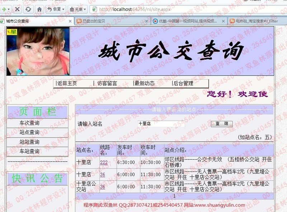Click the station name input with 十里店
This screenshot has height=212, width=287.
point(161,124)
